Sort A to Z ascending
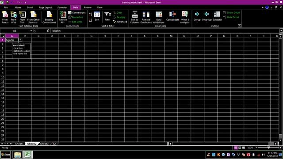This screenshot has width=283, height=159. pyautogui.click(x=91, y=14)
